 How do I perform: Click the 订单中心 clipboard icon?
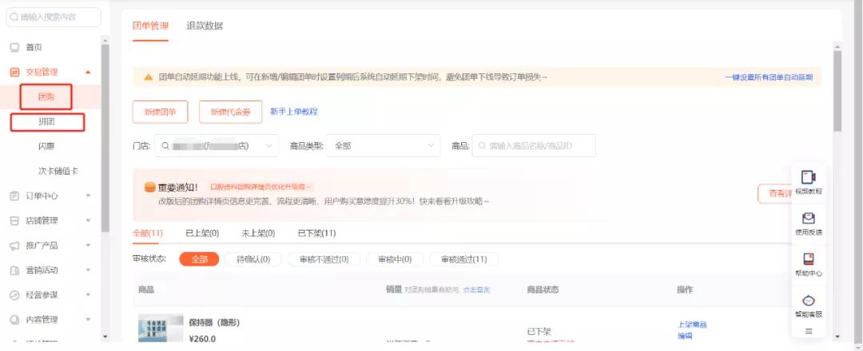(15, 195)
